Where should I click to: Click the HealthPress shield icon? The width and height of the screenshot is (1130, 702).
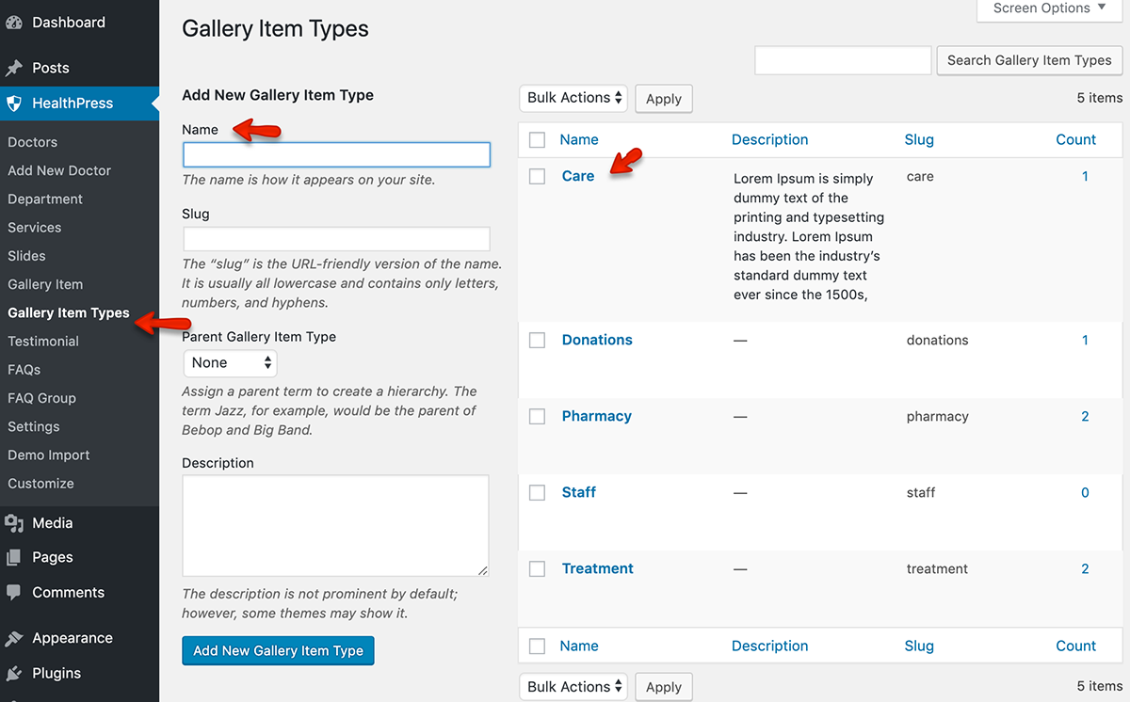14,104
